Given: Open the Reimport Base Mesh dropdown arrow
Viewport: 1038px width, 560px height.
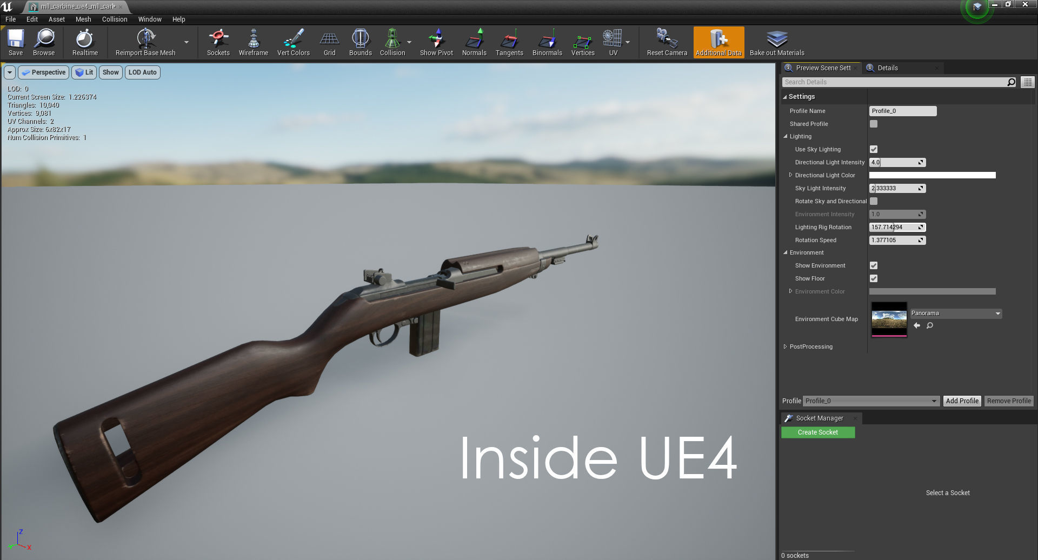Looking at the screenshot, I should pos(187,42).
